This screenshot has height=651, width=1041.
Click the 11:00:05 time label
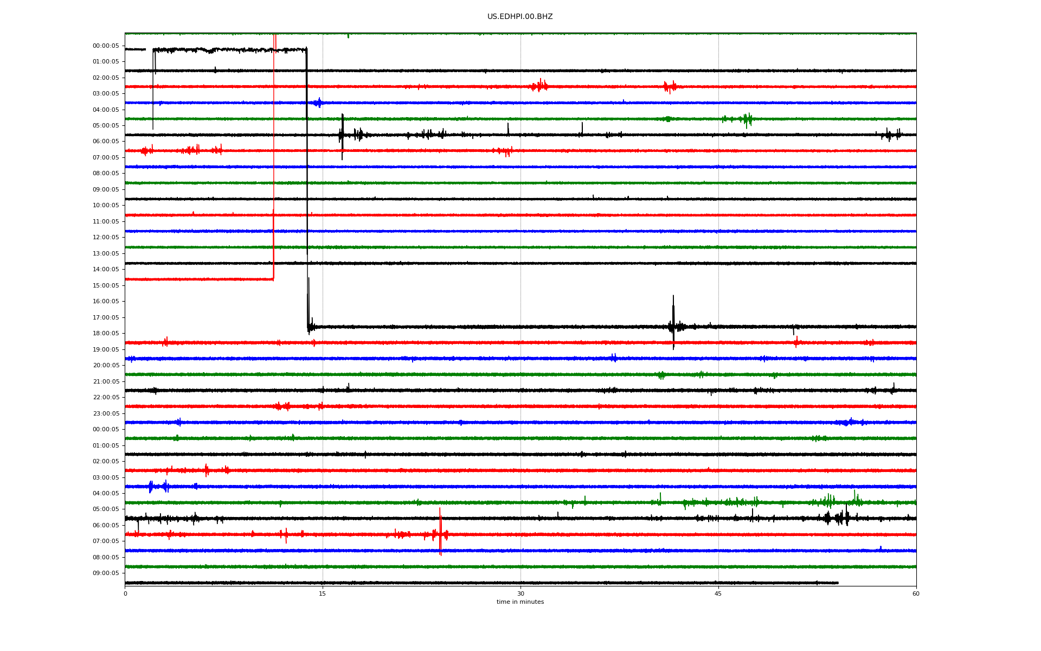coord(106,221)
